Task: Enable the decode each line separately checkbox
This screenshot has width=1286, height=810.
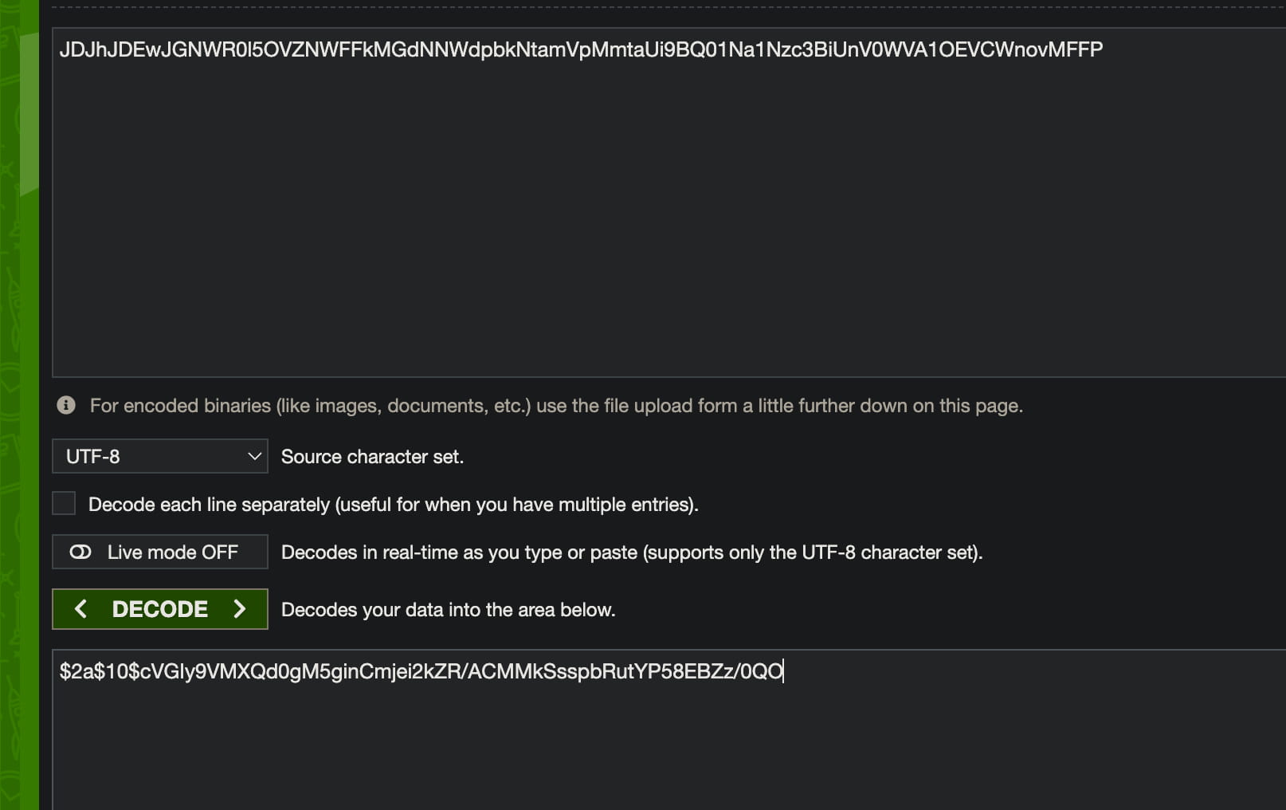Action: (x=64, y=503)
